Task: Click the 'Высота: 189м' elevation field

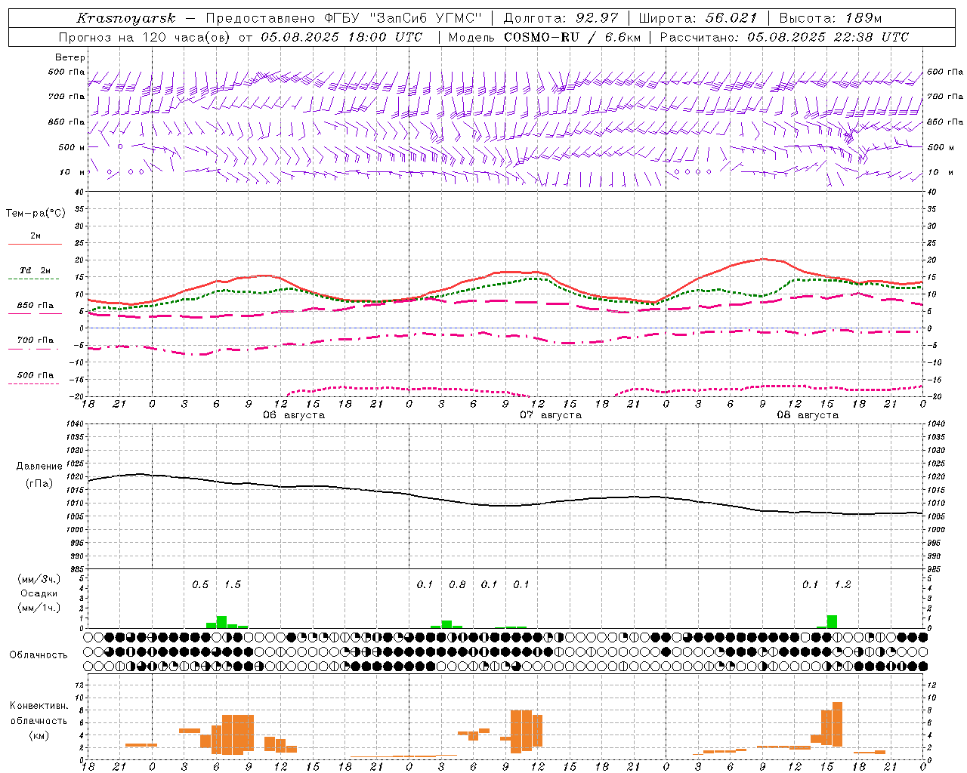Action: [830, 18]
